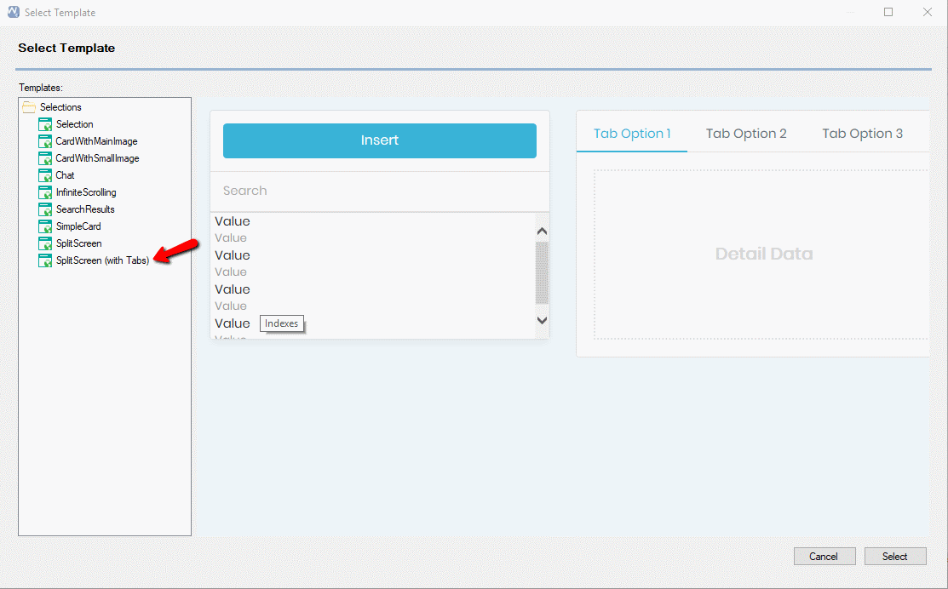The image size is (948, 589).
Task: Click the SimpleCard template icon
Action: coord(45,226)
